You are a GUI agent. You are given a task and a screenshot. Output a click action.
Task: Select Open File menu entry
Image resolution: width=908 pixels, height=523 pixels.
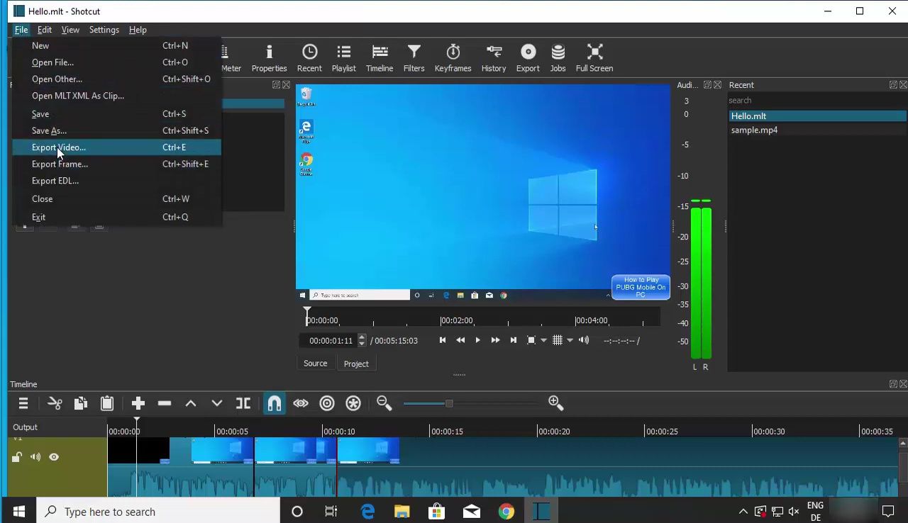(116, 62)
